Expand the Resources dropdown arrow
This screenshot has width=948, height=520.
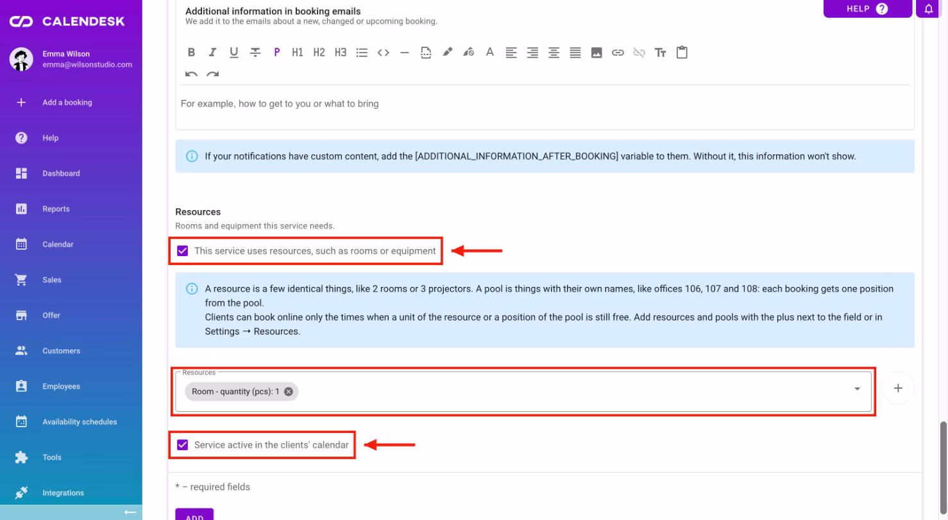coord(857,389)
